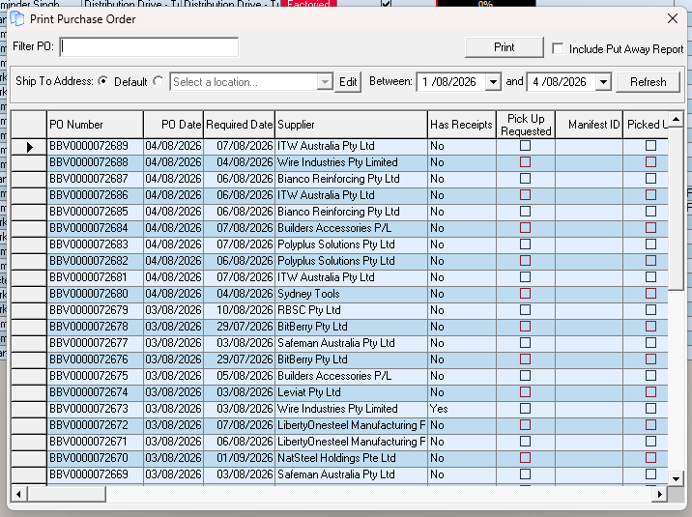Click required date 01/09/2026 cell
Screen dimensions: 692x517
(239, 458)
